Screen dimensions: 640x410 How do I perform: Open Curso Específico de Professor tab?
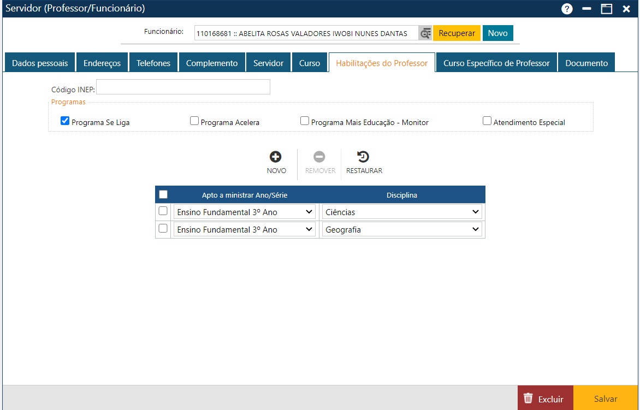click(x=496, y=63)
